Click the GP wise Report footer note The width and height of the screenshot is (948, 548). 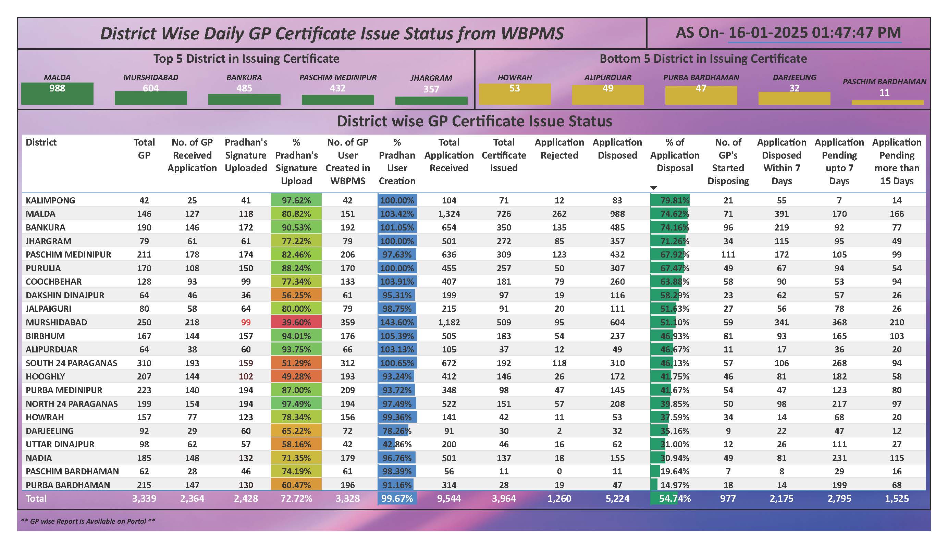[x=88, y=521]
